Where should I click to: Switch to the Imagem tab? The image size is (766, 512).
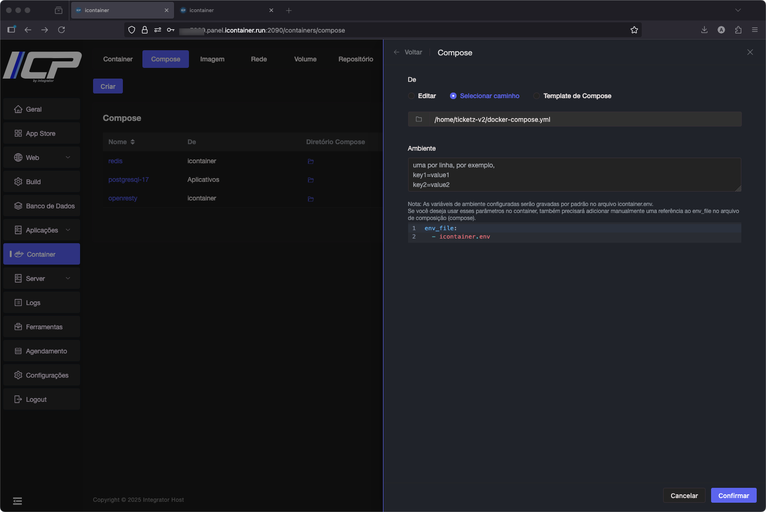pos(212,59)
